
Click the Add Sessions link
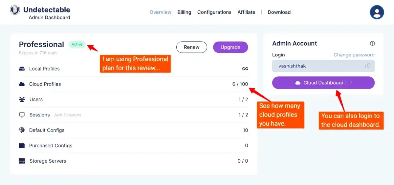68,115
